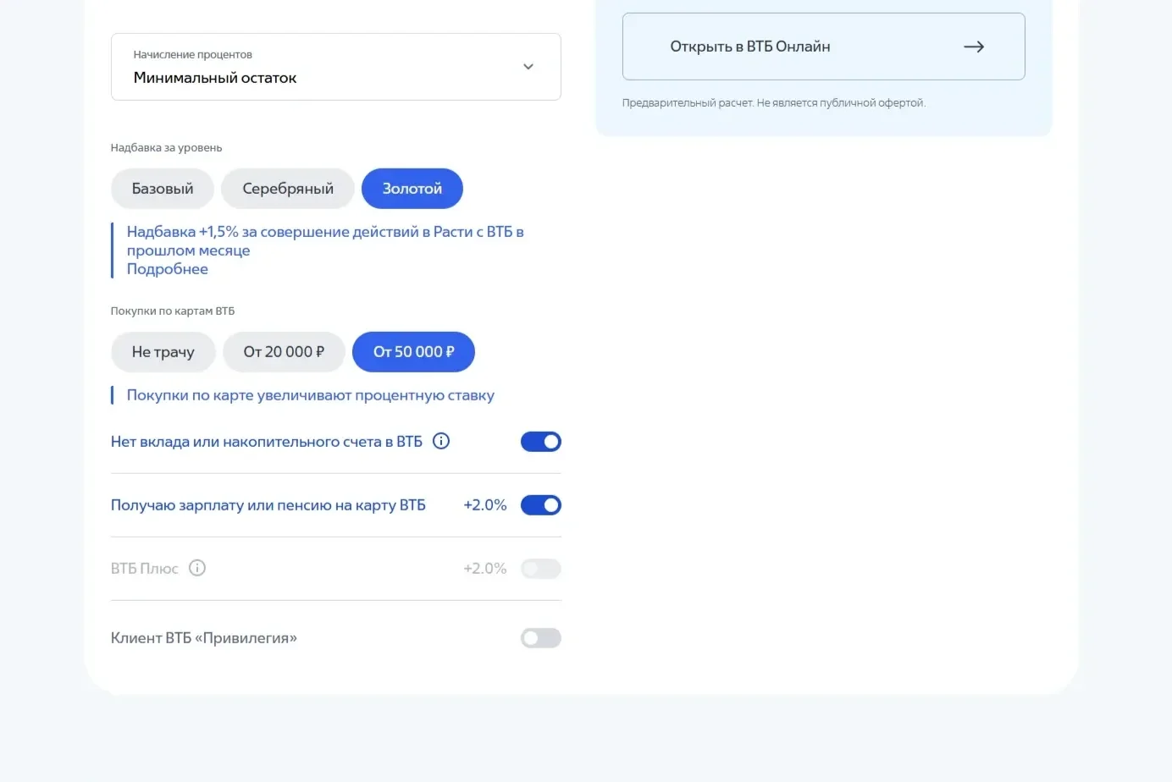Follow the Подробнее link
This screenshot has height=782, width=1172.
pos(168,269)
